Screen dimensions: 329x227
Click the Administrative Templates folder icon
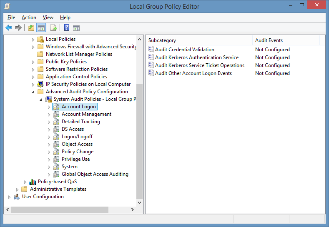click(24, 189)
